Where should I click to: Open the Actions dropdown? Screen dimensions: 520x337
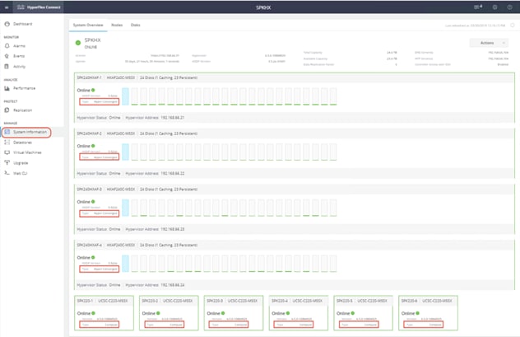[x=489, y=43]
